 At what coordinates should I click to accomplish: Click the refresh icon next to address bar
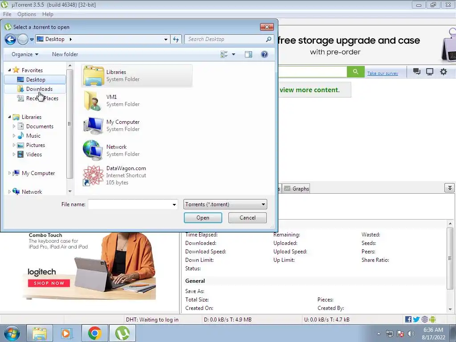(x=176, y=39)
